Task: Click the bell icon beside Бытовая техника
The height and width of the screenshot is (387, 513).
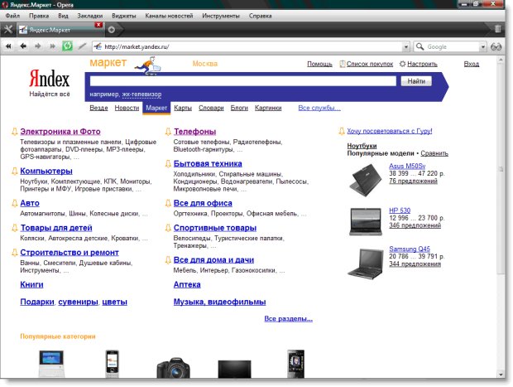Action: coord(168,164)
